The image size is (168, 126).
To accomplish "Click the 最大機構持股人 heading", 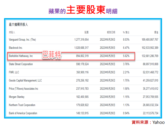I will pos(18,25).
